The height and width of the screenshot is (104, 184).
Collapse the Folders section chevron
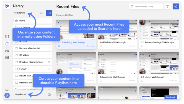tap(14, 13)
